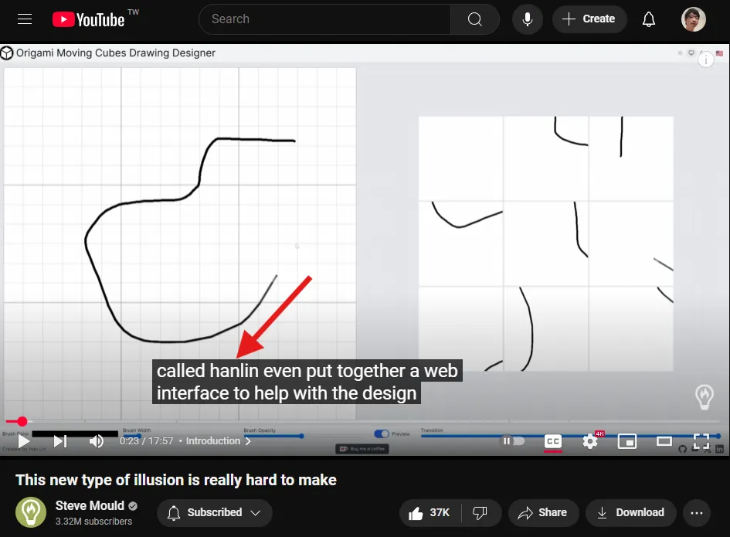The width and height of the screenshot is (730, 537).
Task: Activate theater mode on the player
Action: tap(664, 441)
